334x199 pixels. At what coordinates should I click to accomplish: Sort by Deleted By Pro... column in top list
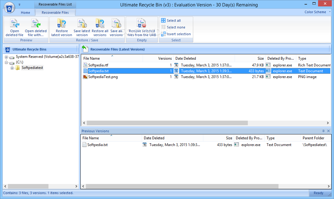[281, 58]
